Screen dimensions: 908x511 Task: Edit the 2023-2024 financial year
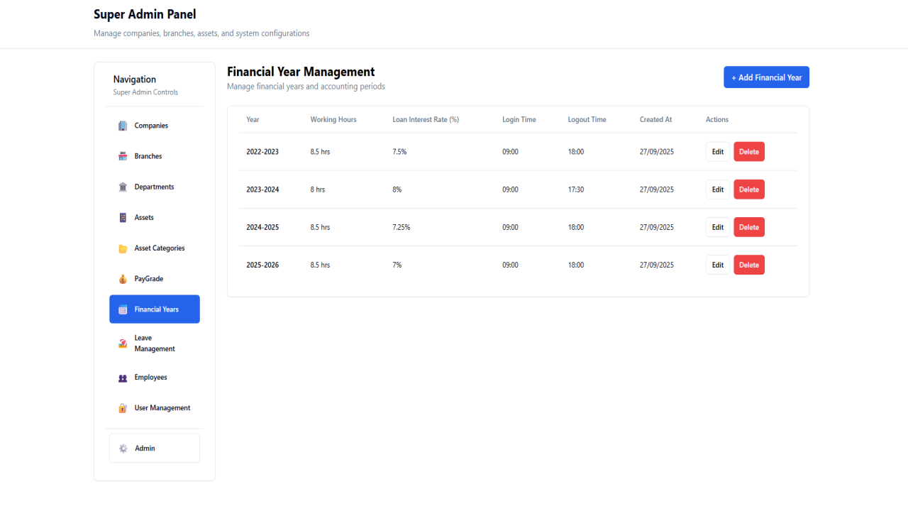pos(718,189)
